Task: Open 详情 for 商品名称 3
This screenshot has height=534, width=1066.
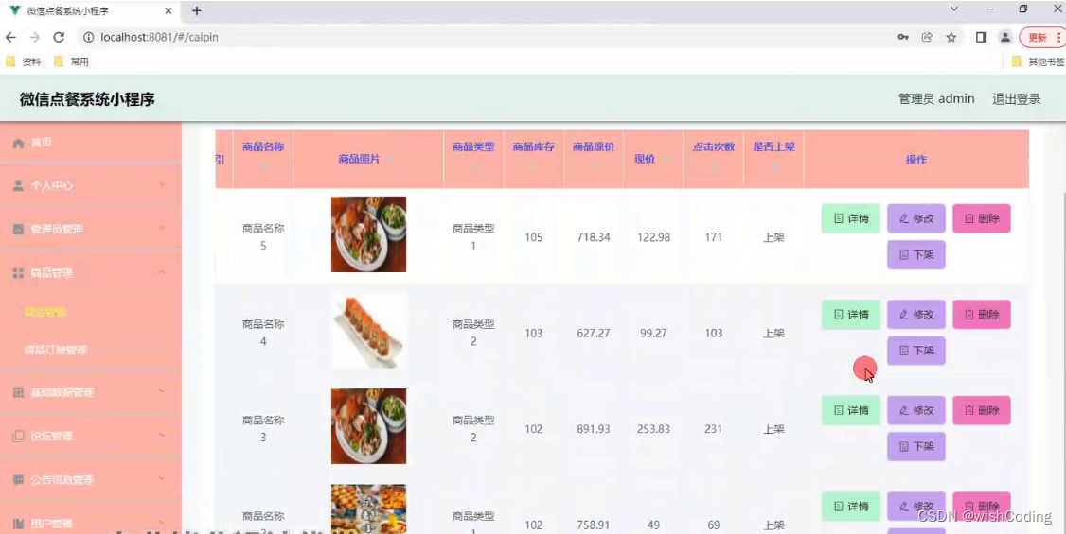Action: click(850, 410)
